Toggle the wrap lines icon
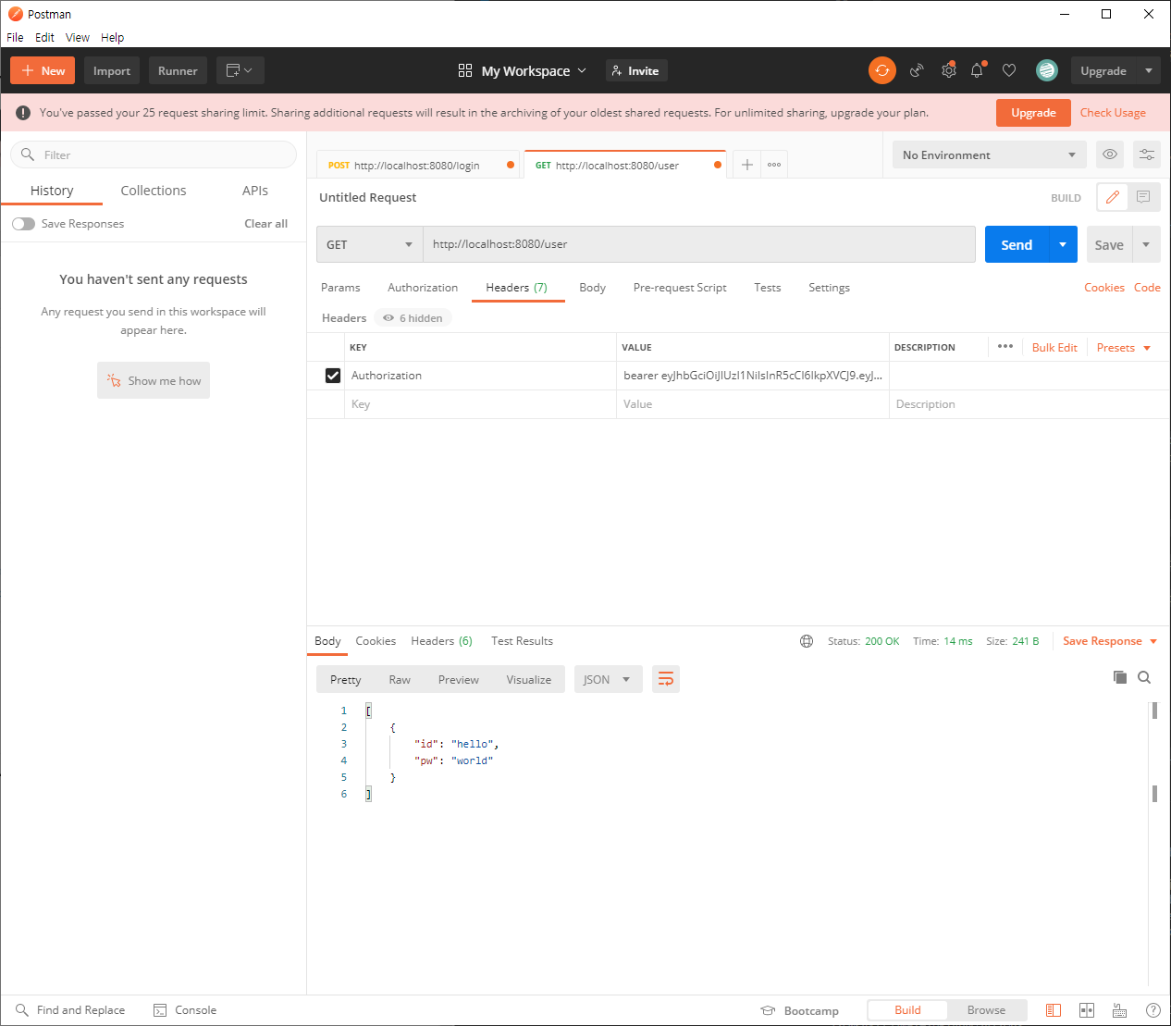Screen dimensions: 1171x1026 coord(666,679)
